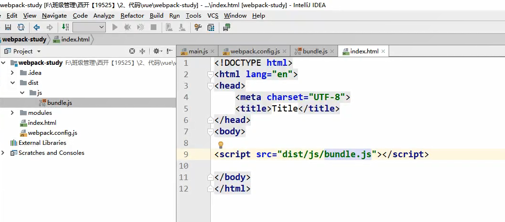Click the webpack-study breadcrumb
The width and height of the screenshot is (505, 222).
[24, 39]
